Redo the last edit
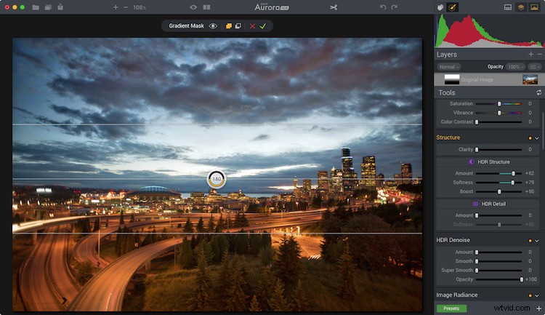Image resolution: width=545 pixels, height=315 pixels. click(x=394, y=7)
